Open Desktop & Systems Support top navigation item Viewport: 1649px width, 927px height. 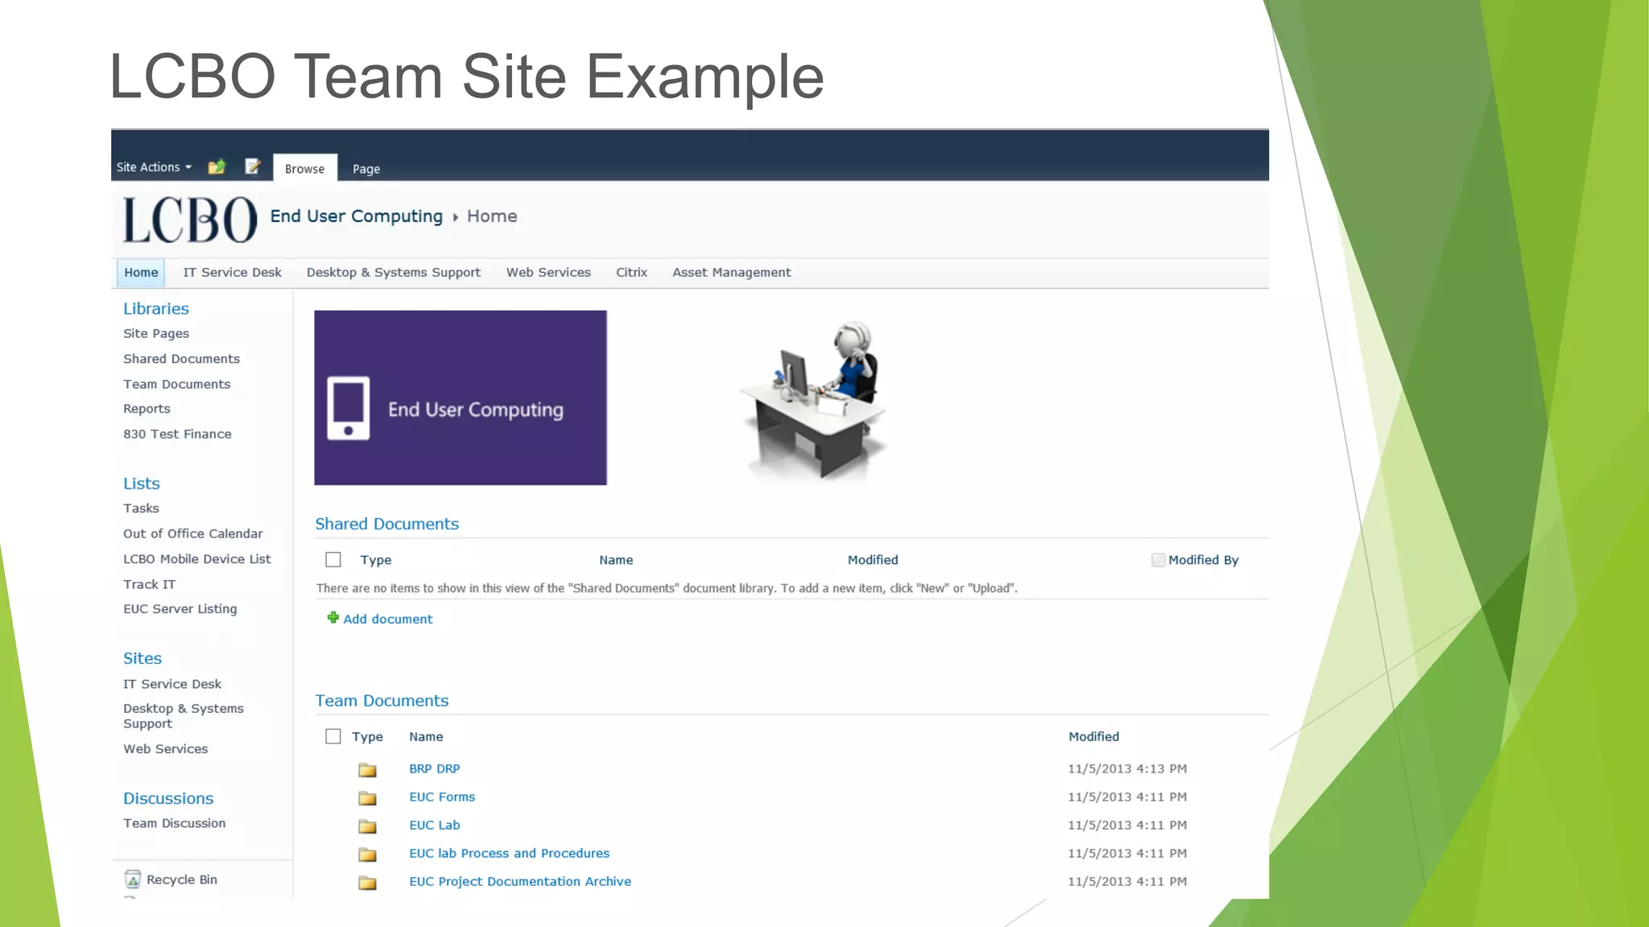click(x=394, y=273)
